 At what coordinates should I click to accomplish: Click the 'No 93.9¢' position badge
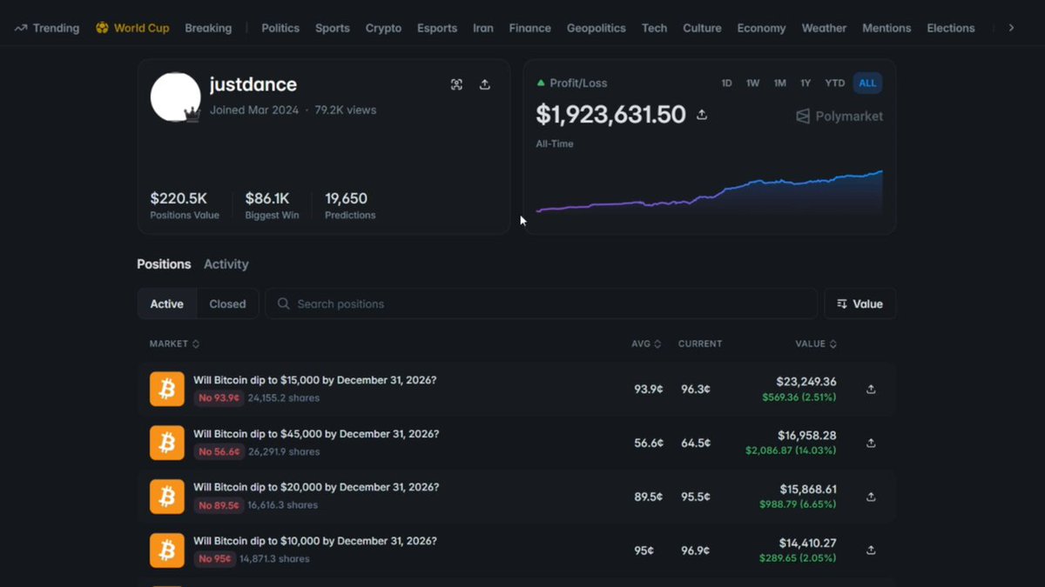[219, 398]
